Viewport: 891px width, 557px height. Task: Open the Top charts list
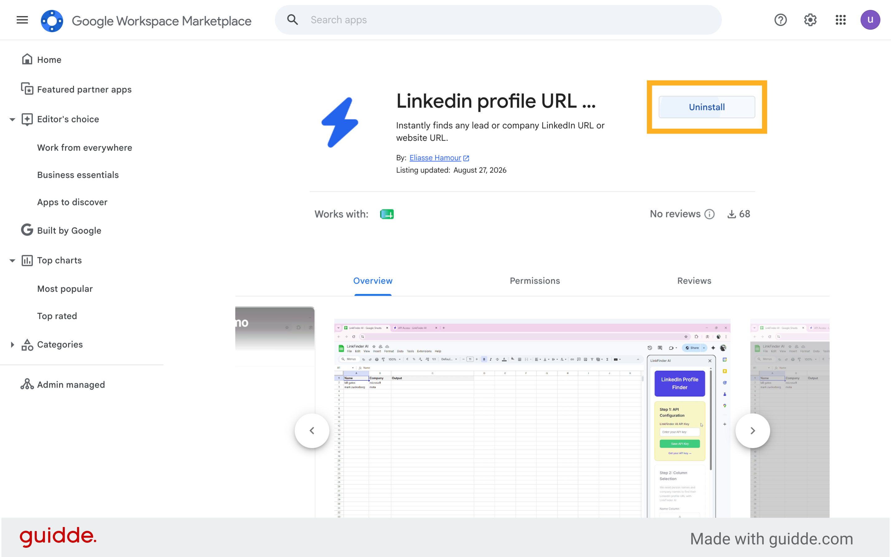pos(59,260)
